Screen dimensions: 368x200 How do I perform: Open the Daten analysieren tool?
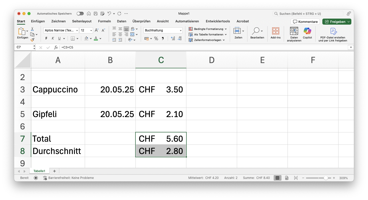pos(294,31)
